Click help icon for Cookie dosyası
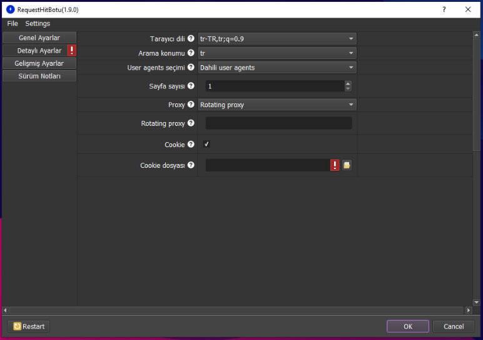The width and height of the screenshot is (483, 340). (x=191, y=165)
